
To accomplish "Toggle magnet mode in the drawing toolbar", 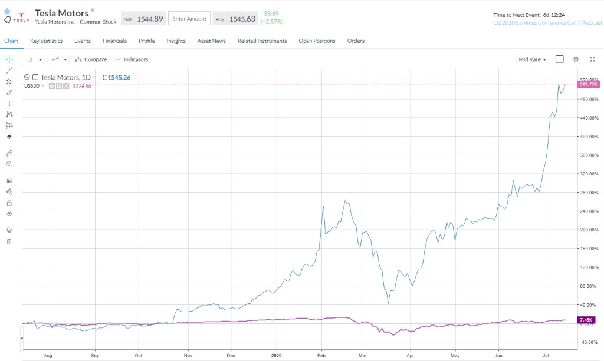I will [x=9, y=180].
